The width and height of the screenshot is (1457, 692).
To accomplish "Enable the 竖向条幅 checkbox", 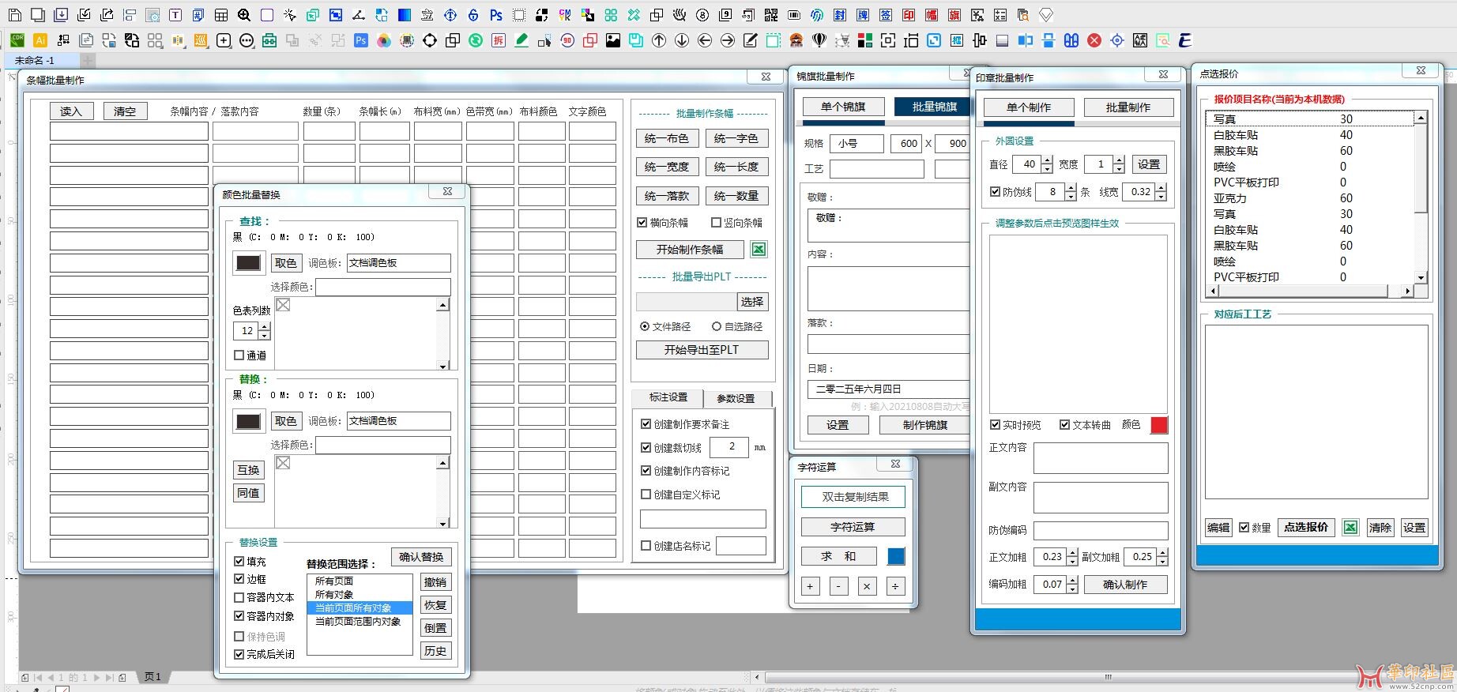I will [x=717, y=223].
